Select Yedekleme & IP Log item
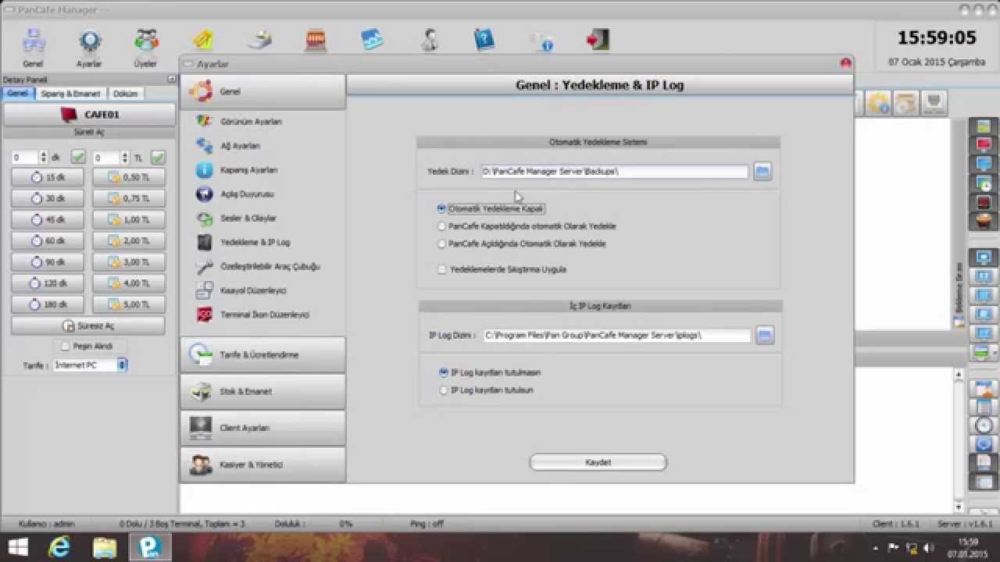This screenshot has width=1000, height=562. click(254, 243)
